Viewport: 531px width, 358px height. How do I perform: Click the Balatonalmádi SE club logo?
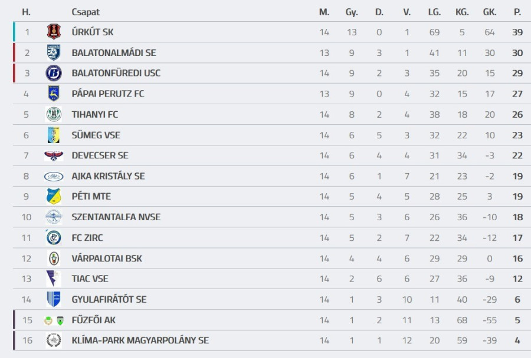54,52
